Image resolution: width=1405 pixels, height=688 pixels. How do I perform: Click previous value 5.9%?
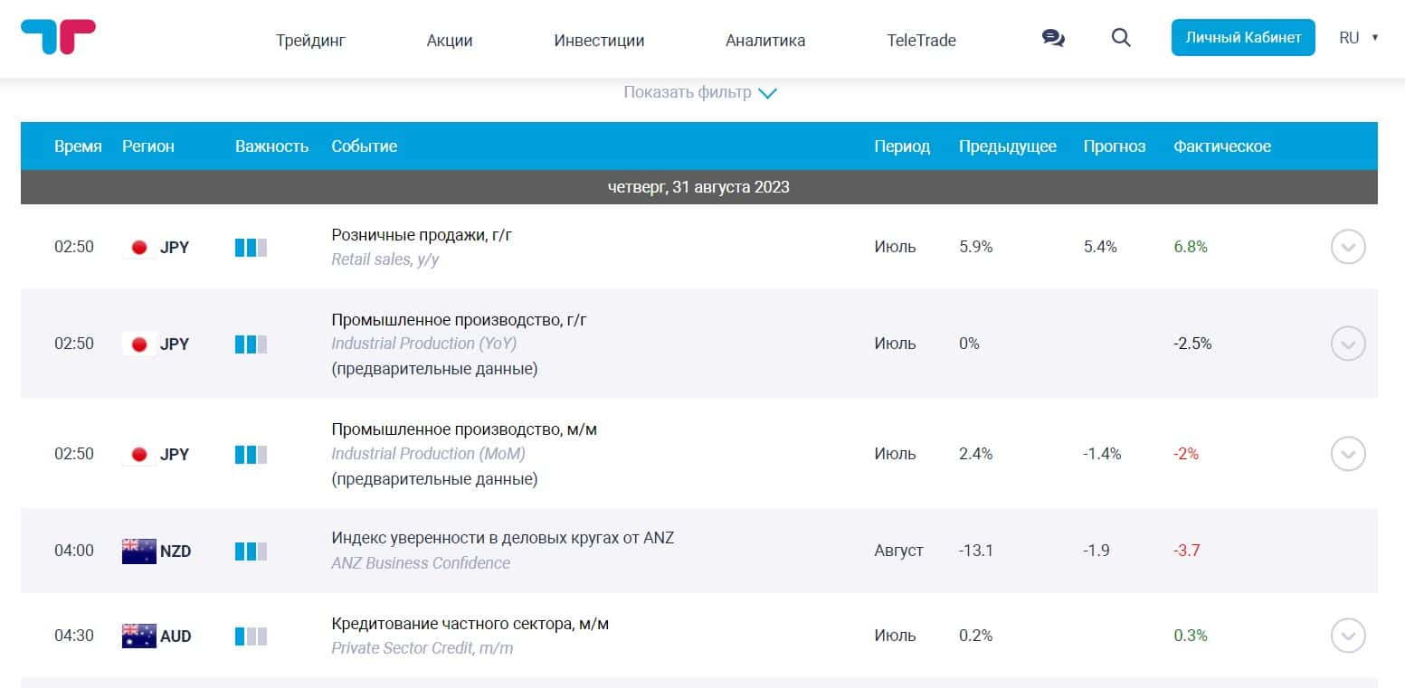click(x=976, y=247)
